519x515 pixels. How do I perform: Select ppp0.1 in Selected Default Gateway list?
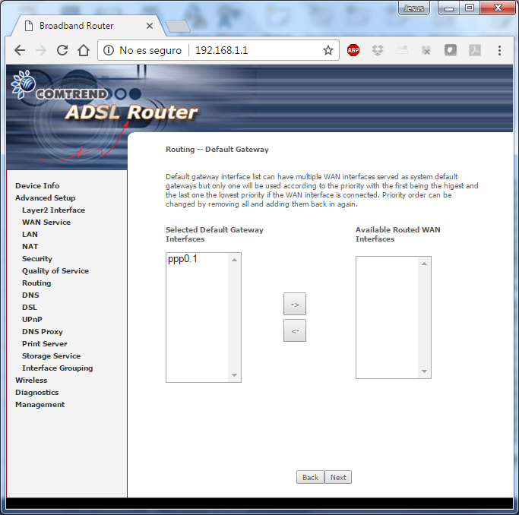[182, 260]
